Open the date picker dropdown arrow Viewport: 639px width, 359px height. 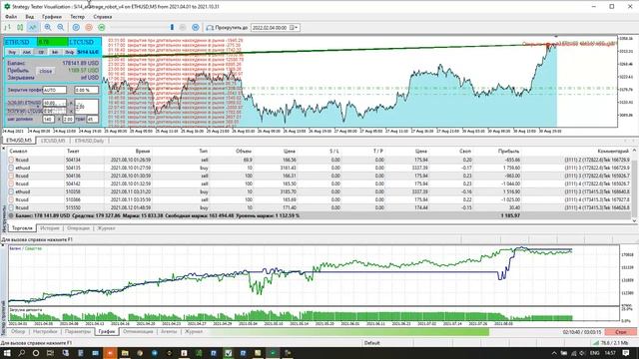click(297, 28)
